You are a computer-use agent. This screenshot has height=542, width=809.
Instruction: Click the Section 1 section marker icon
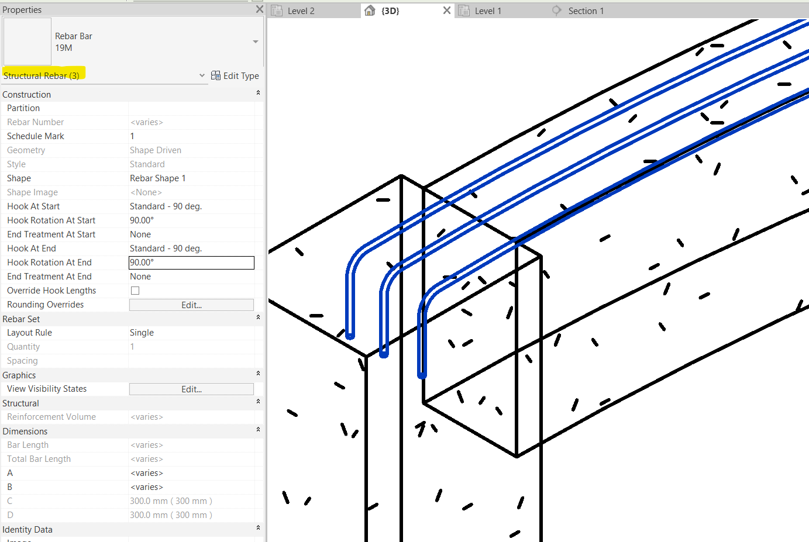[556, 10]
